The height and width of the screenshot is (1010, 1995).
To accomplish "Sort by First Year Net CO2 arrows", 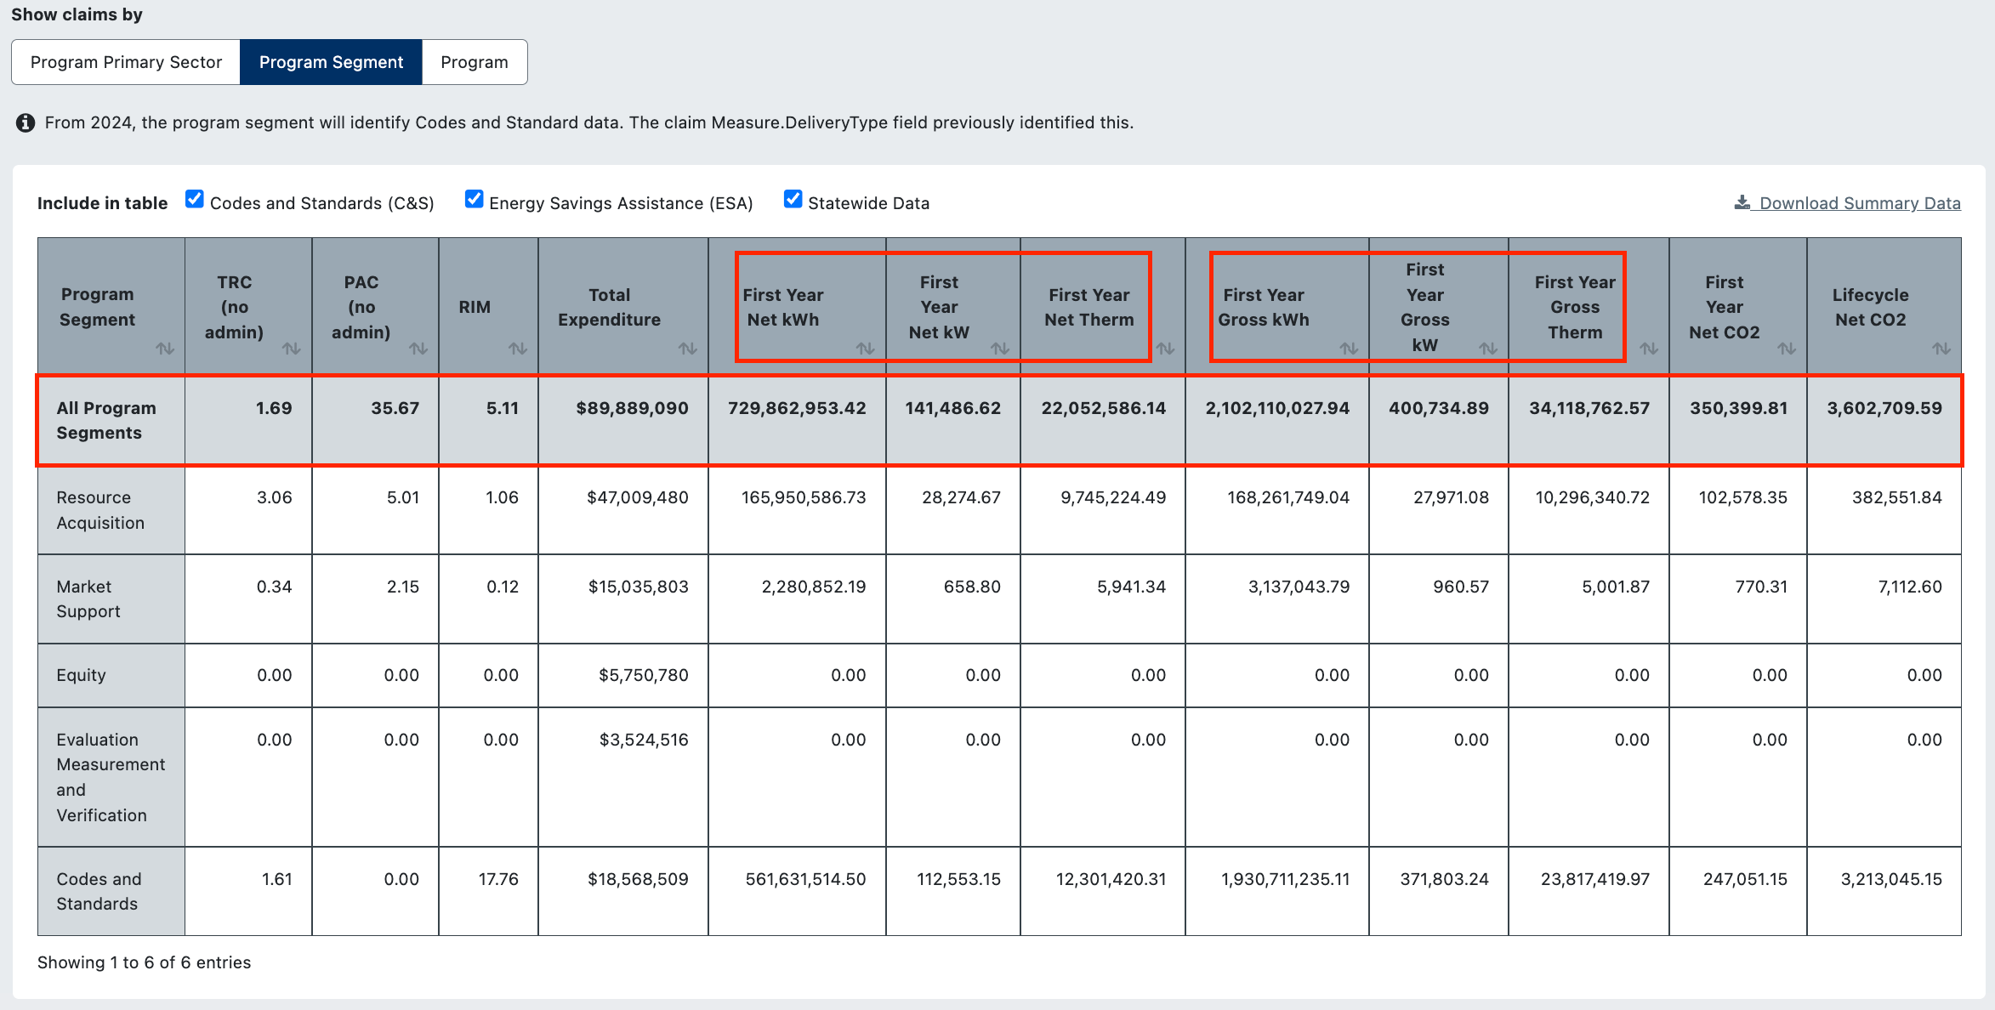I will [1787, 349].
